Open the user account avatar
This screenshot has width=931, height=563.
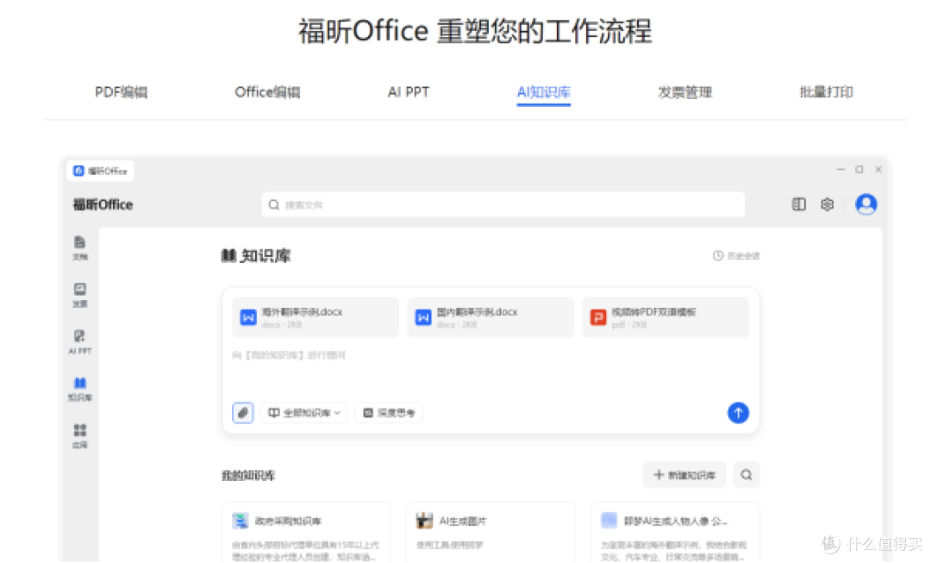865,204
